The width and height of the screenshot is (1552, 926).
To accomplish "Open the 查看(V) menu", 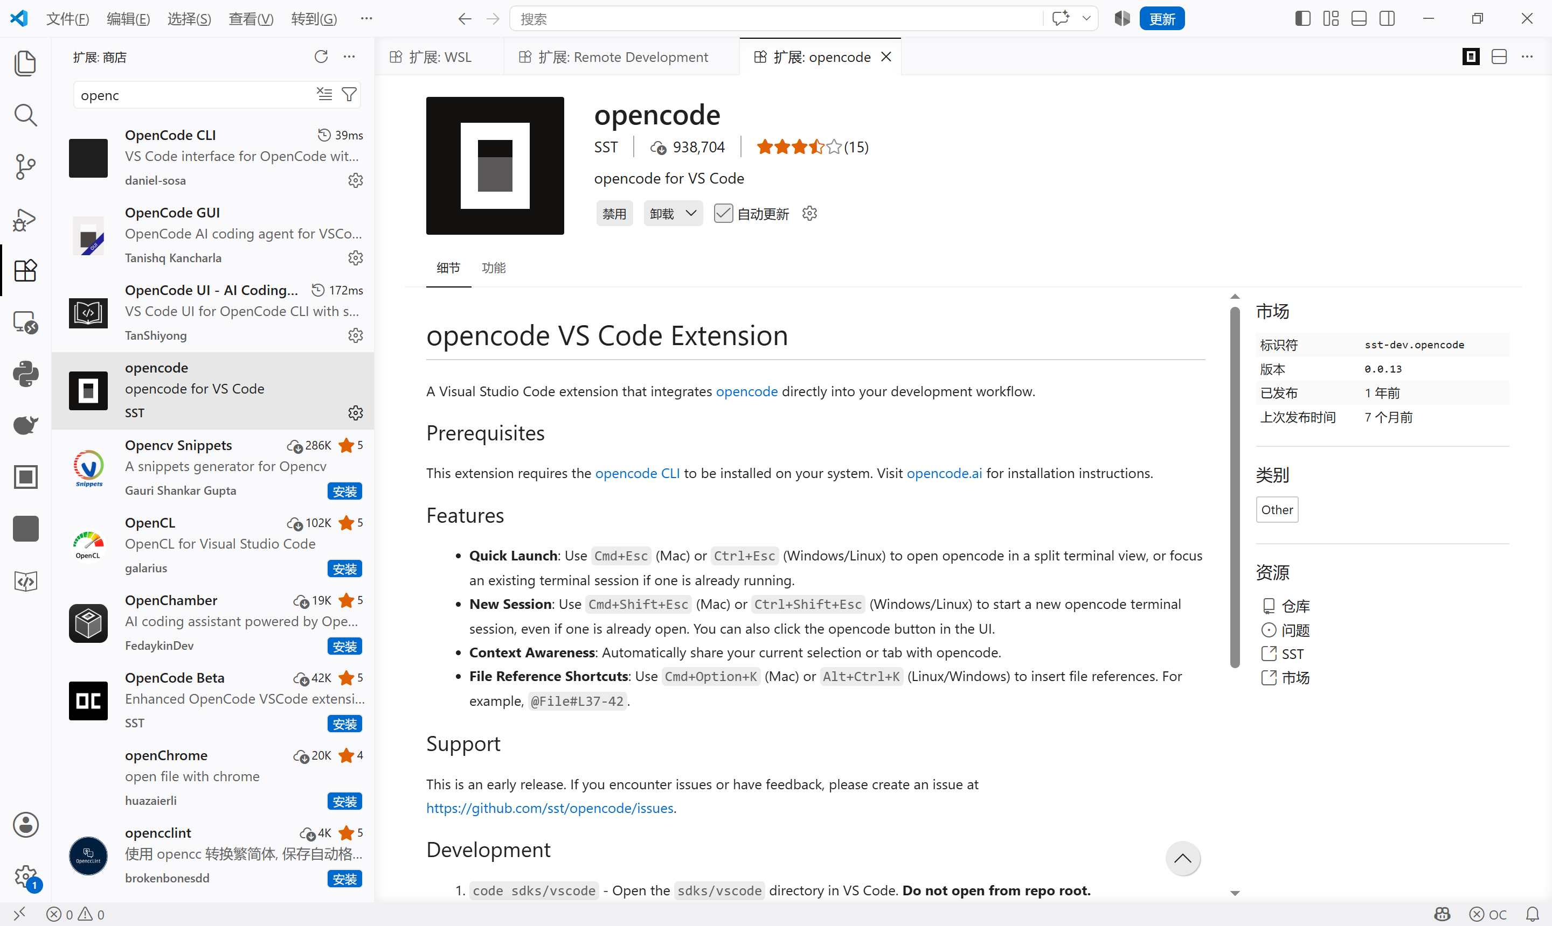I will click(251, 19).
